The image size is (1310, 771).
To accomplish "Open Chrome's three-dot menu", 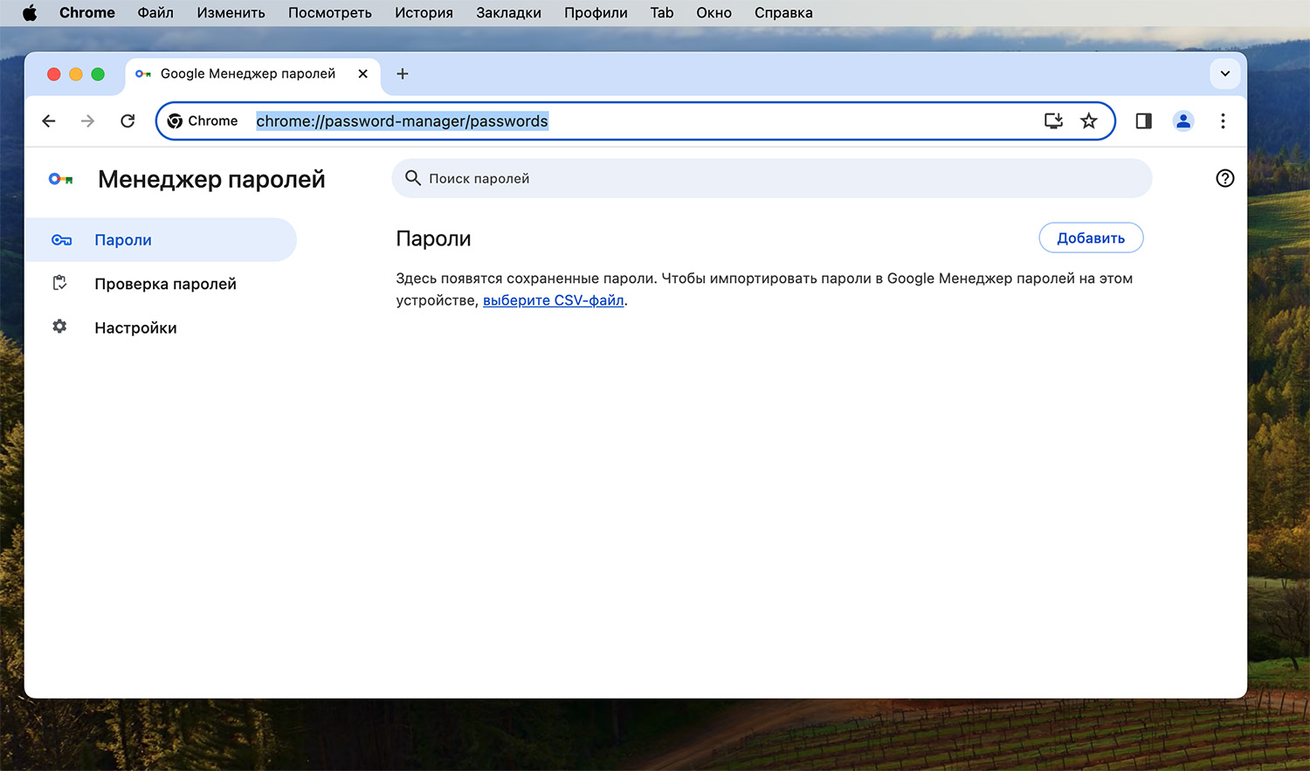I will pyautogui.click(x=1223, y=121).
